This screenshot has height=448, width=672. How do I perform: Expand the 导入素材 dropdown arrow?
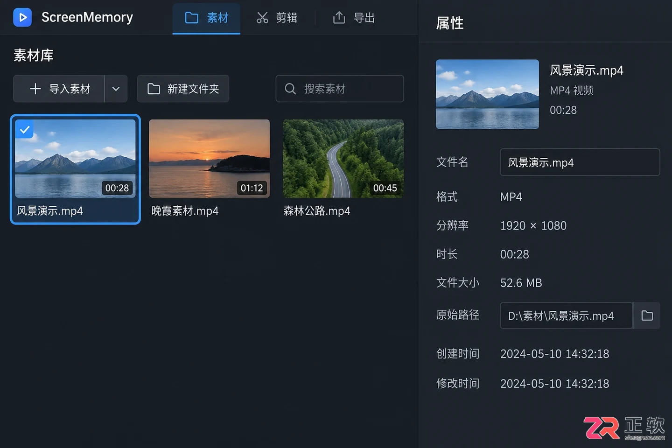[x=116, y=89]
